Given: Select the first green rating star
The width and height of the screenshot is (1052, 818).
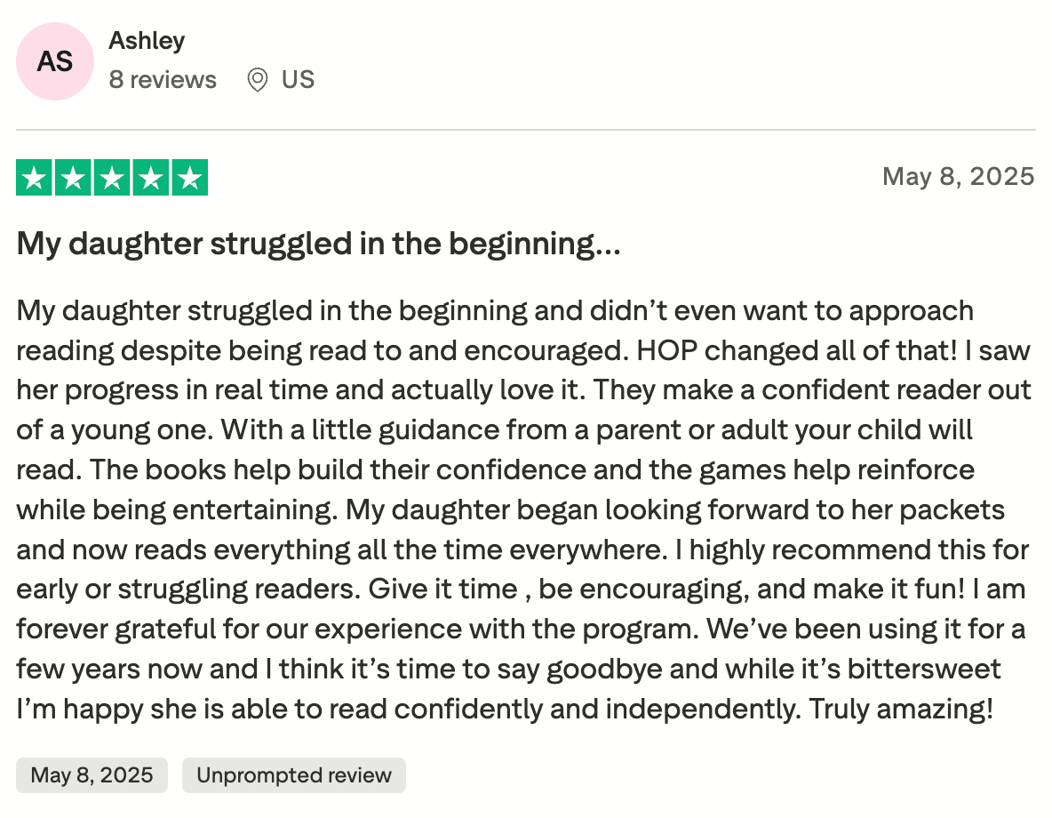Looking at the screenshot, I should [35, 178].
